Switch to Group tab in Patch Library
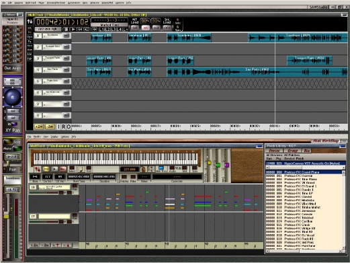Screen dimensions: 350x263 292,151
